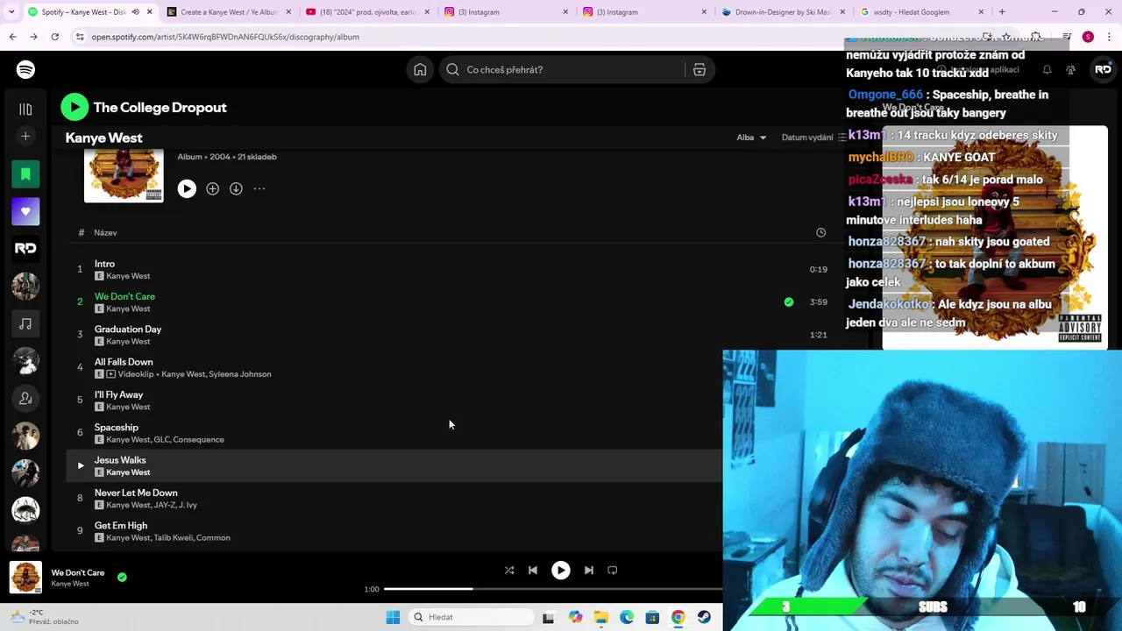Image resolution: width=1122 pixels, height=631 pixels.
Task: Click the Spotify logo icon
Action: (25, 69)
